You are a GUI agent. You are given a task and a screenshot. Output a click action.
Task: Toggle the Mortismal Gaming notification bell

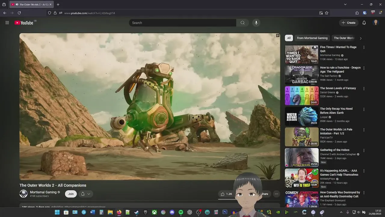(83, 194)
